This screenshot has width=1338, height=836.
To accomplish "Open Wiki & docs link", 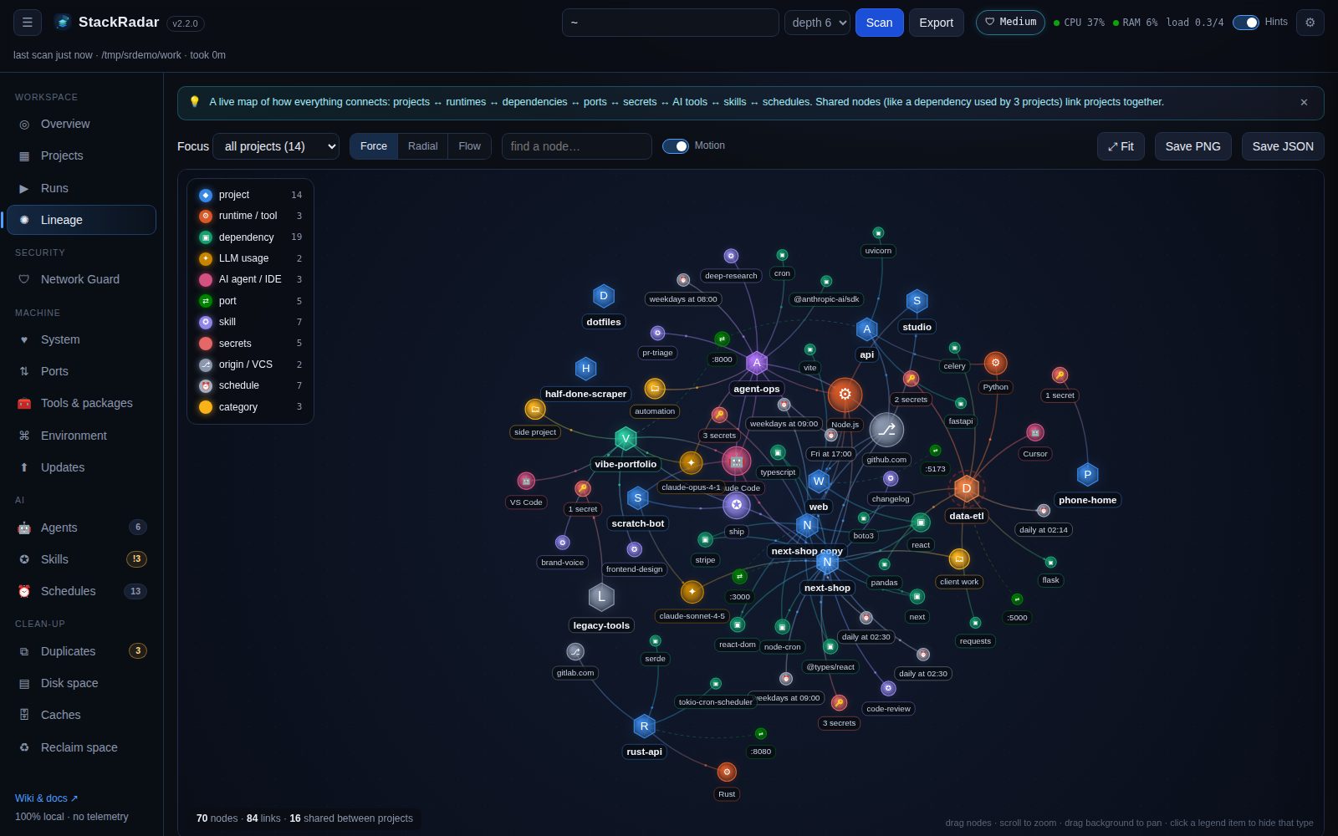I will [x=47, y=798].
